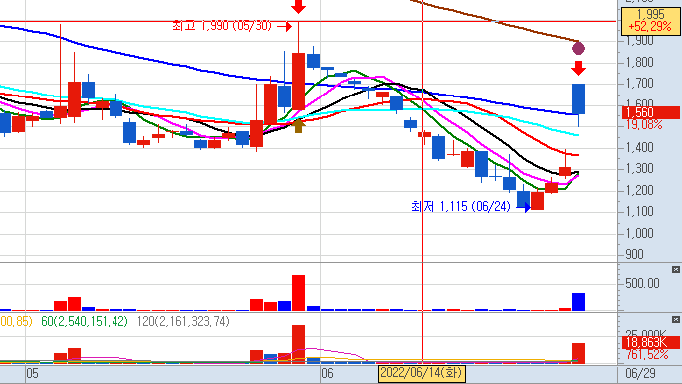This screenshot has width=682, height=384.
Task: Select the 60(2,540,151.42) volume average legend
Action: coord(85,322)
